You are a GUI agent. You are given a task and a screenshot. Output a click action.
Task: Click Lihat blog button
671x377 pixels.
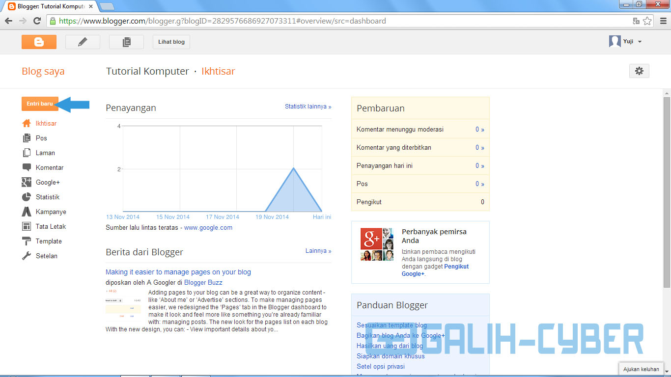click(171, 42)
